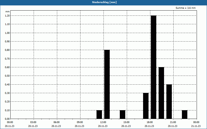Viewport: 207px width, 129px height.
Task: Select the 1,00 y-axis value
Action: pos(7,33)
